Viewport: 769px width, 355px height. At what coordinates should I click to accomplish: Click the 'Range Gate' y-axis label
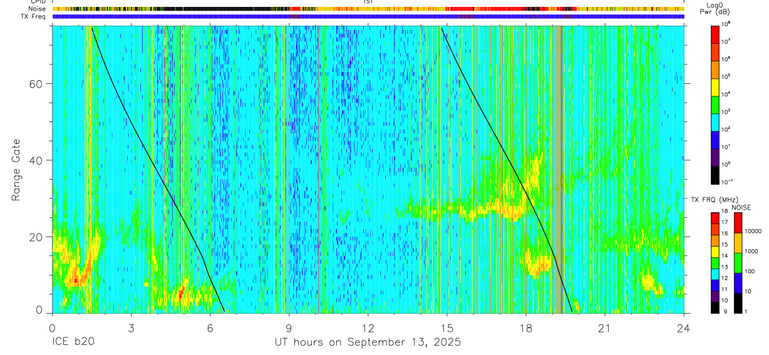coord(16,170)
